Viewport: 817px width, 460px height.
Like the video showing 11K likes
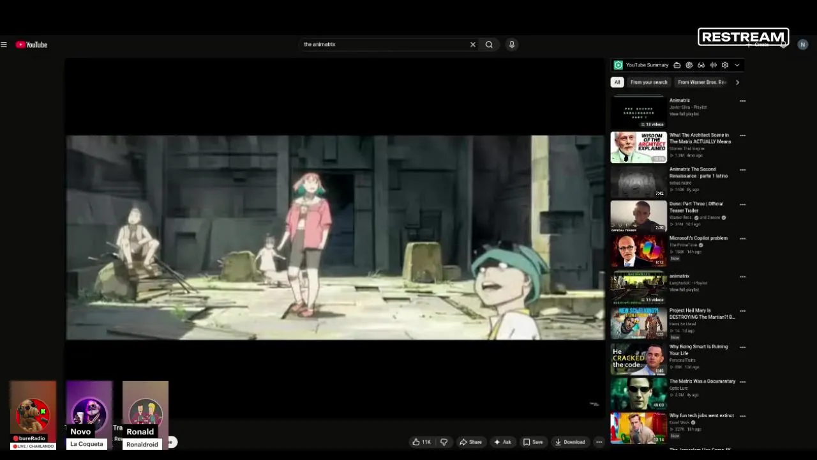422,442
